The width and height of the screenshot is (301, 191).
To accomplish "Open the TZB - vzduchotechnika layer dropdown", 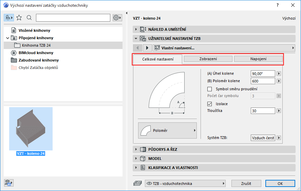I will coord(185,184).
